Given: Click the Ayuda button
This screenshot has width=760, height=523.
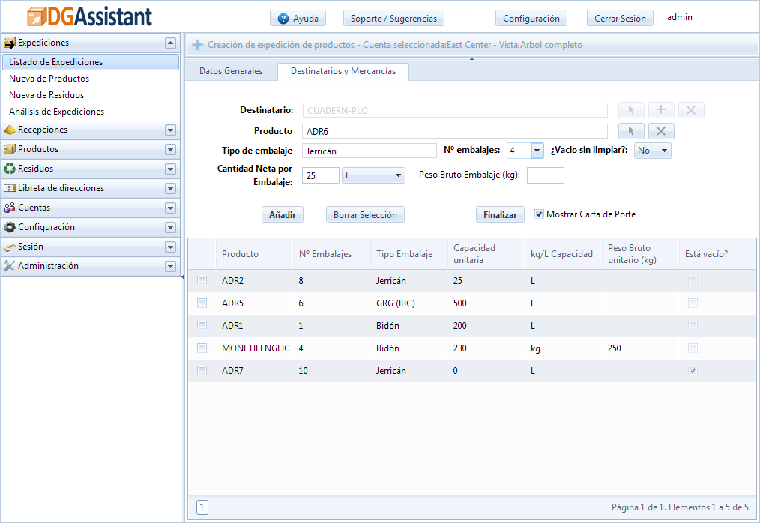Looking at the screenshot, I should click(x=298, y=19).
